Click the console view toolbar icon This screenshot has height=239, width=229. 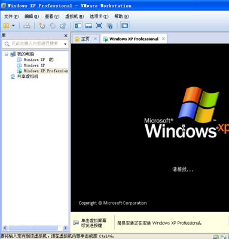tap(125, 26)
